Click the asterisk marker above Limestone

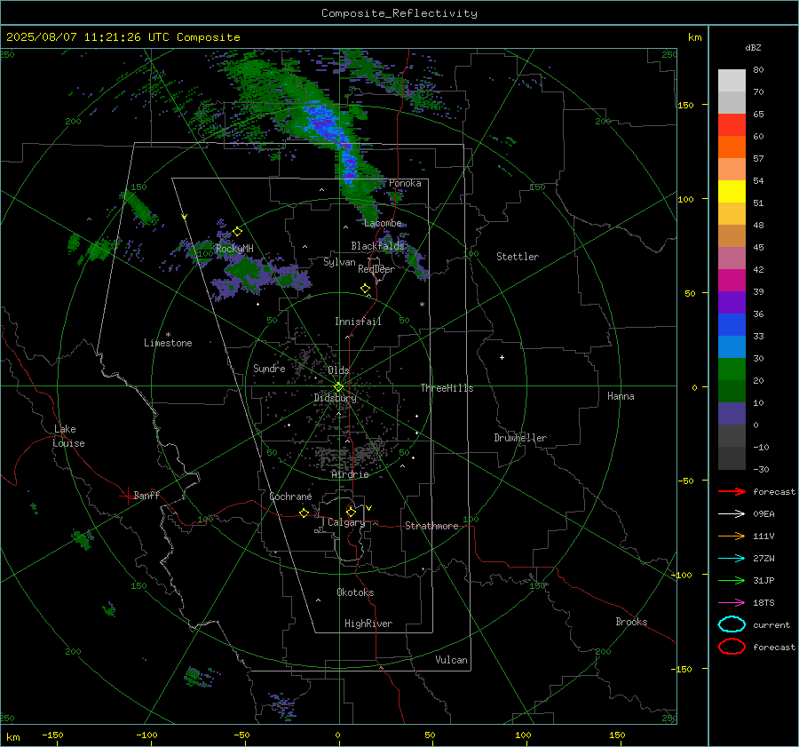[168, 335]
